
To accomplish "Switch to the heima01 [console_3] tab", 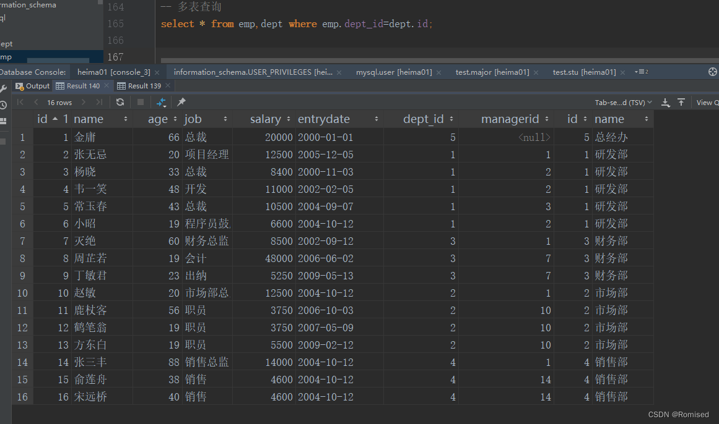I will click(x=114, y=72).
